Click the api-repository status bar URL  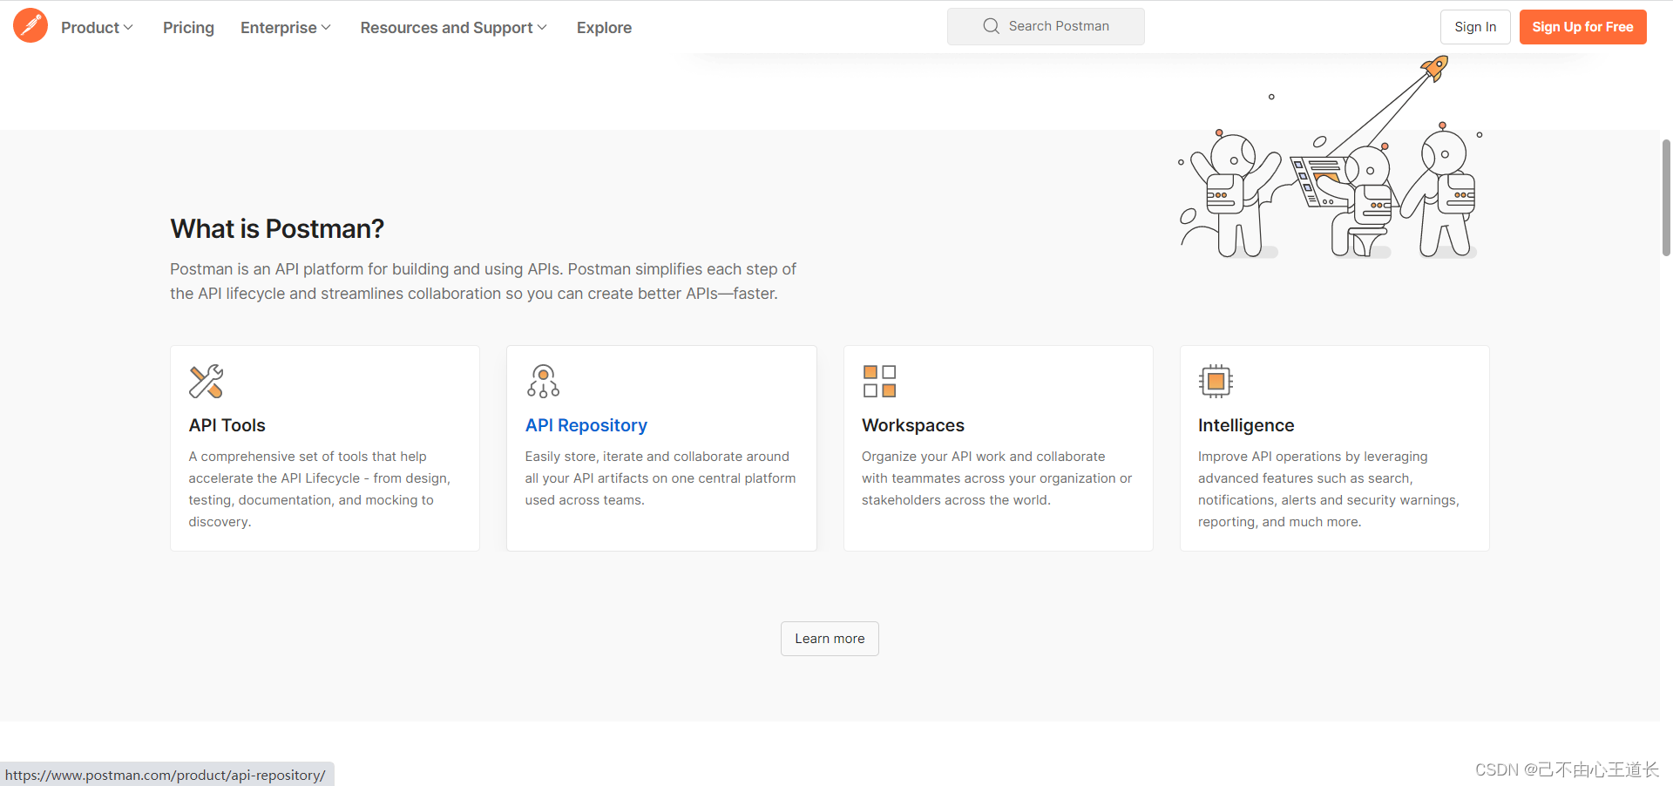[166, 775]
